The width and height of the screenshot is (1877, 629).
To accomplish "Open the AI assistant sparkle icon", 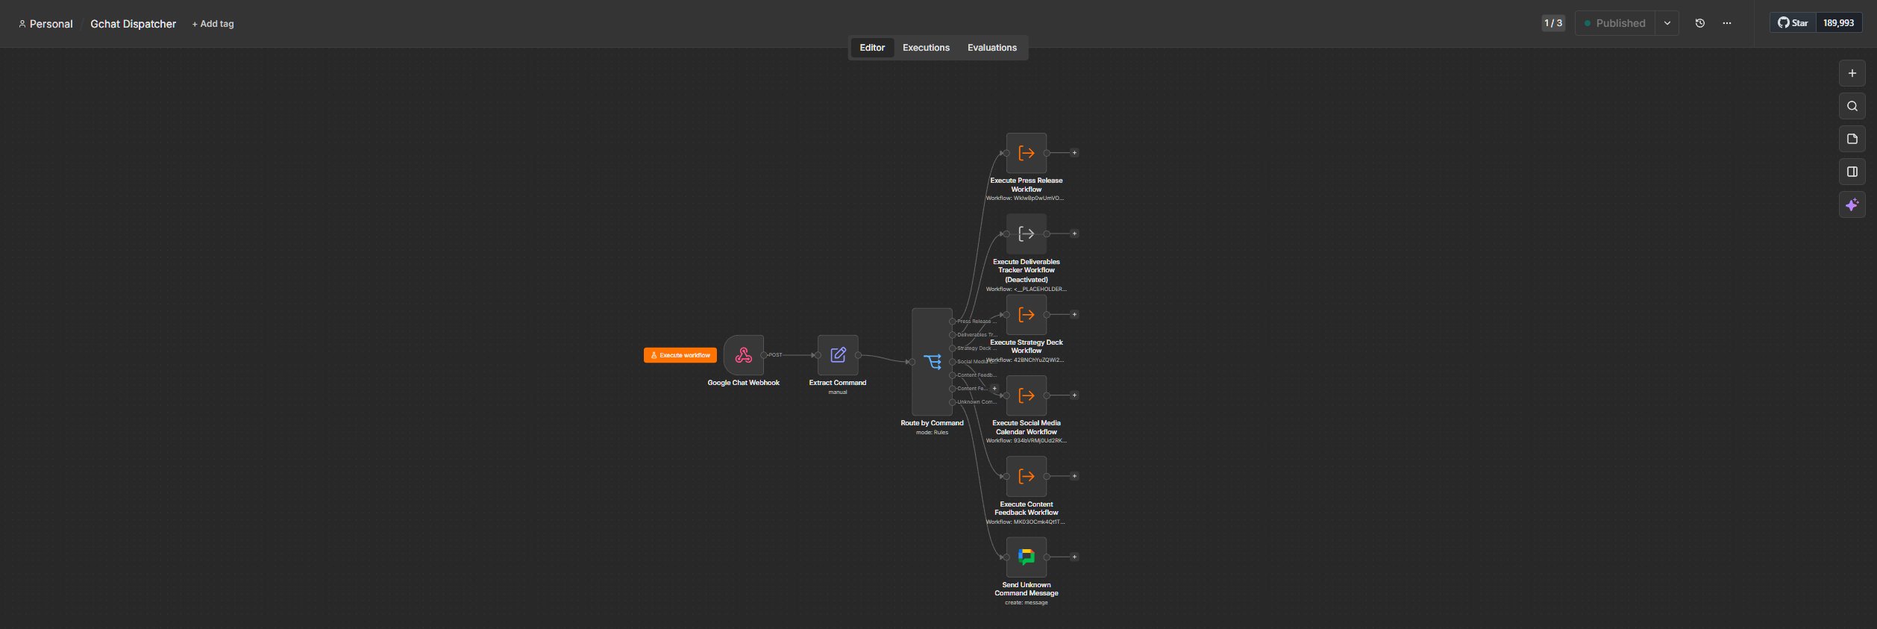I will (x=1852, y=204).
